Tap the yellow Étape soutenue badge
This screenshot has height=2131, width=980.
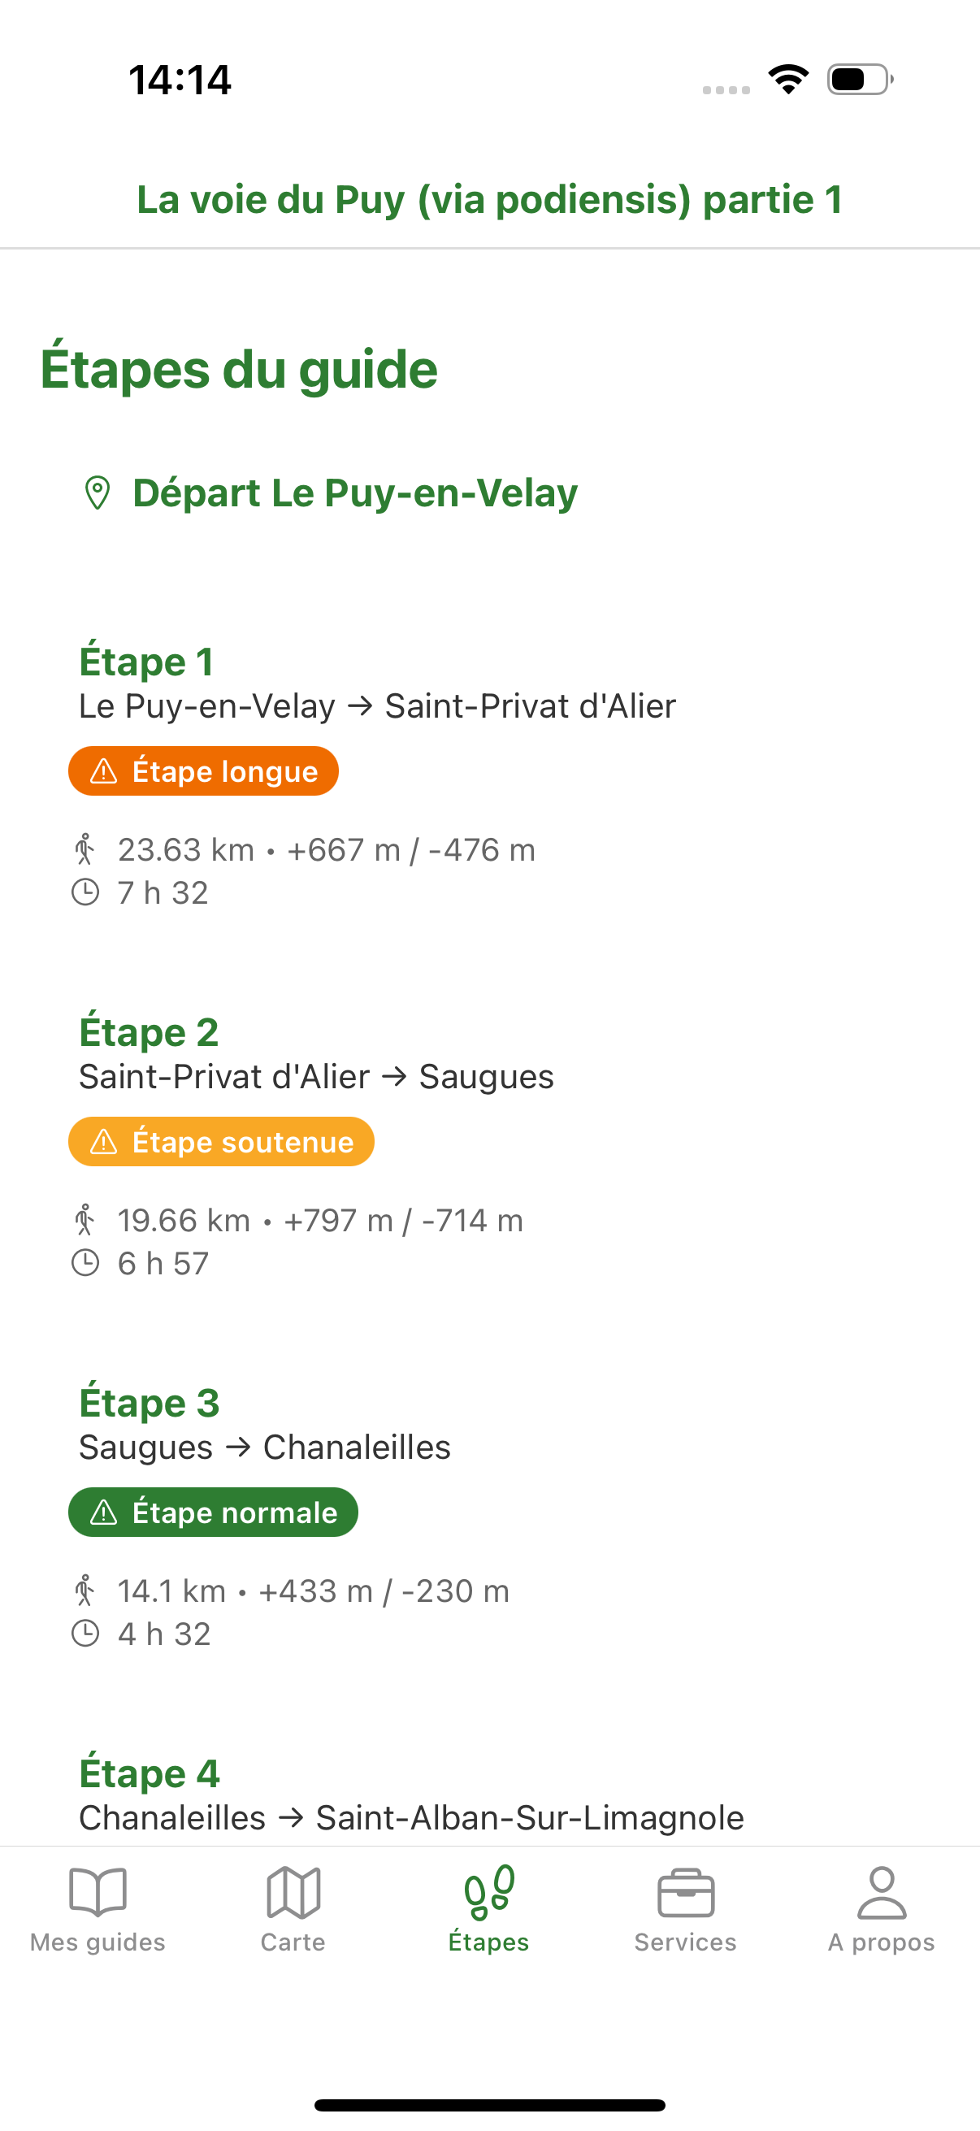click(221, 1142)
